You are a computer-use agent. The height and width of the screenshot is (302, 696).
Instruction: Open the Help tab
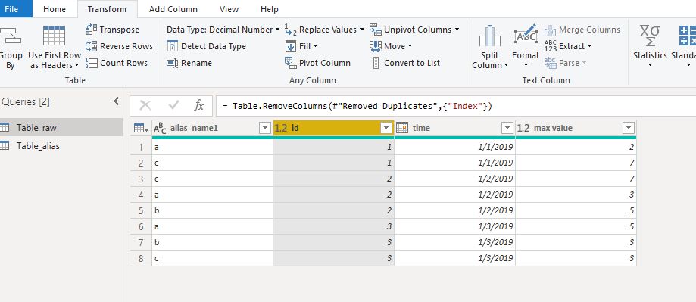tap(270, 9)
